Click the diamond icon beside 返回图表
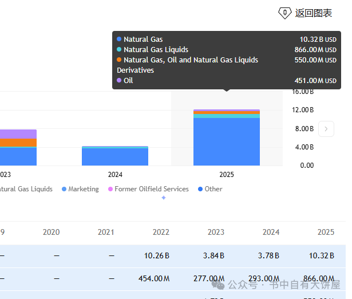The image size is (352, 299). (284, 13)
